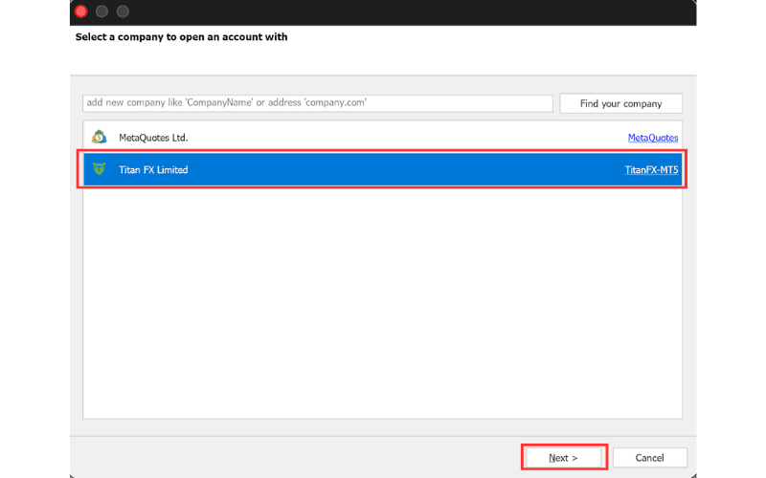Click the MetaQuotes Ltd. company logo icon
Viewport: 766px width, 478px height.
100,137
